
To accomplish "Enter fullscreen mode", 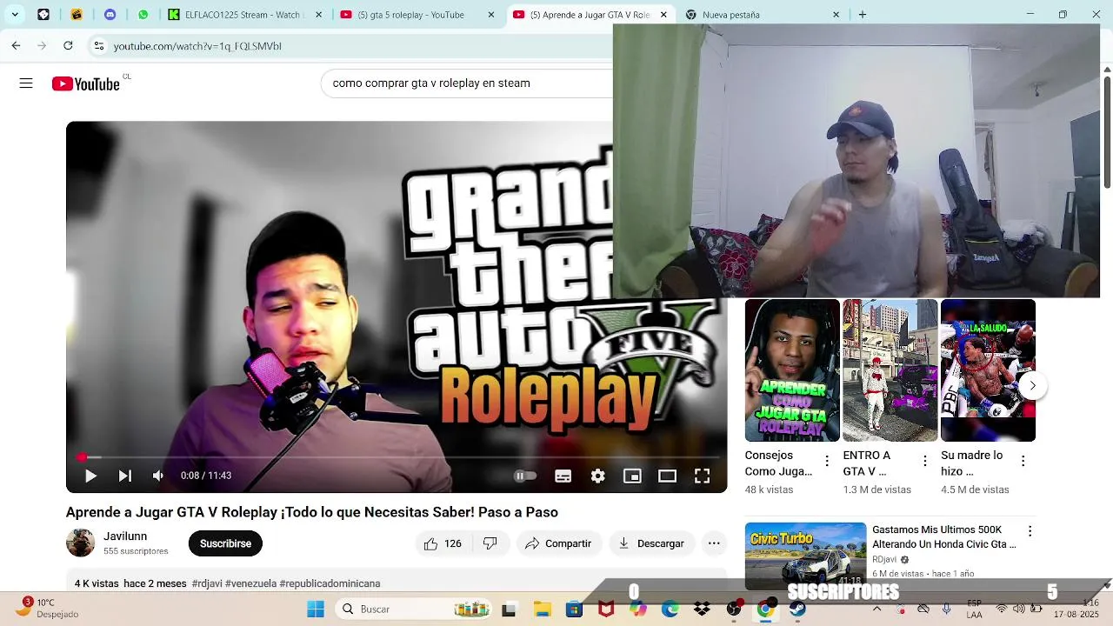I will (x=702, y=476).
